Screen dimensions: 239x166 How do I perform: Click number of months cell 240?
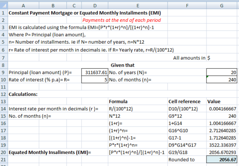point(222,79)
